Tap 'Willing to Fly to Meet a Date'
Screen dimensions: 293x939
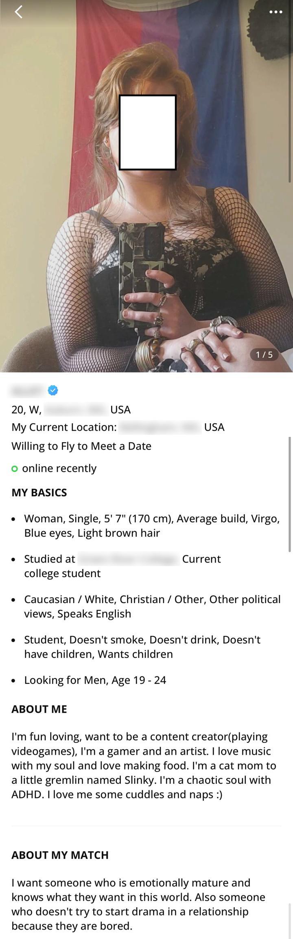pyautogui.click(x=81, y=446)
